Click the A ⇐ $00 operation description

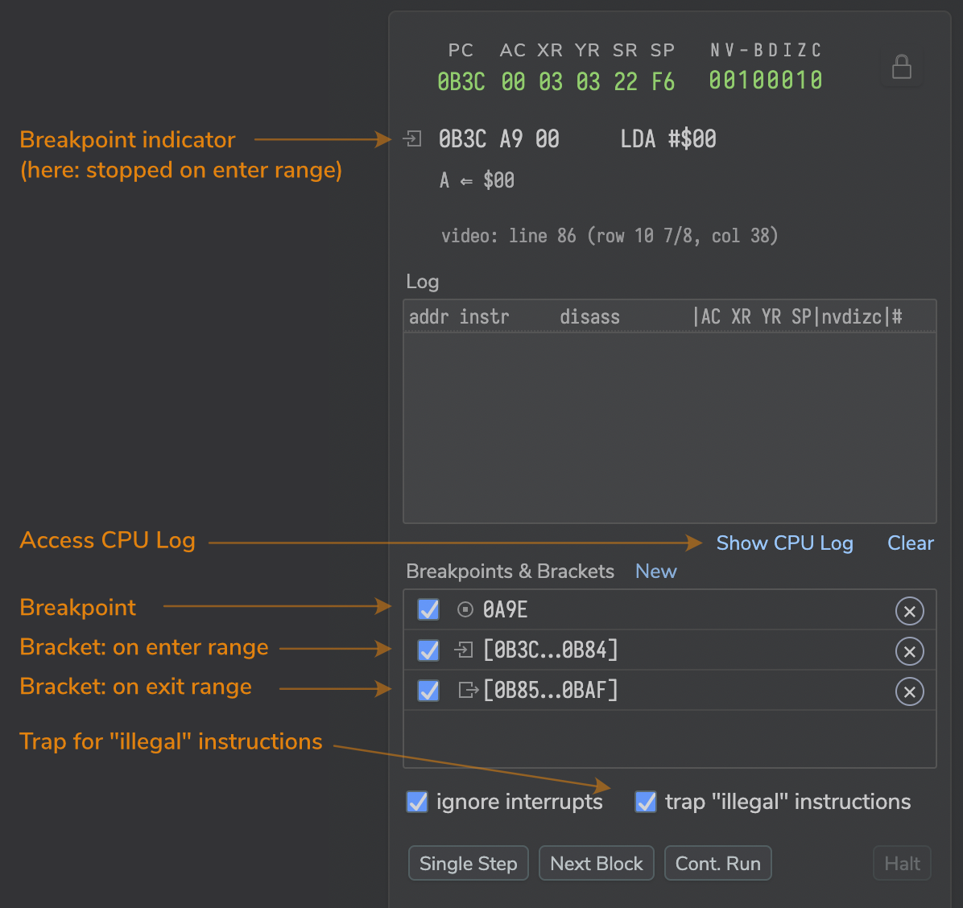[477, 180]
